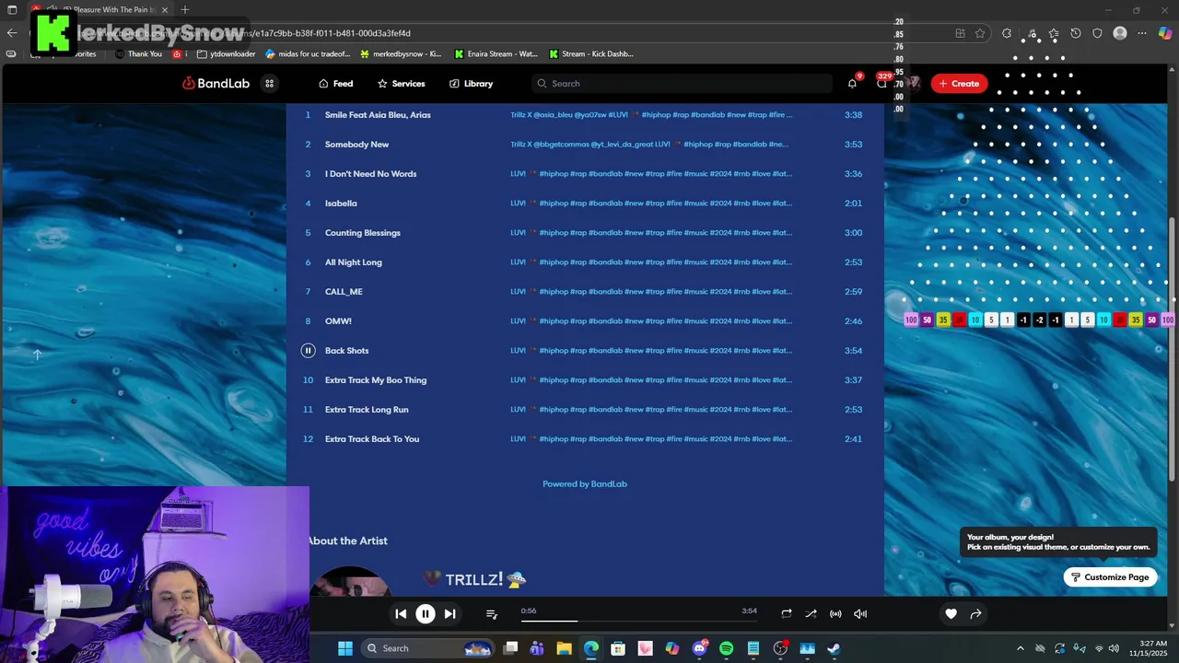
Task: Focus the BandLab search field
Action: (x=683, y=84)
